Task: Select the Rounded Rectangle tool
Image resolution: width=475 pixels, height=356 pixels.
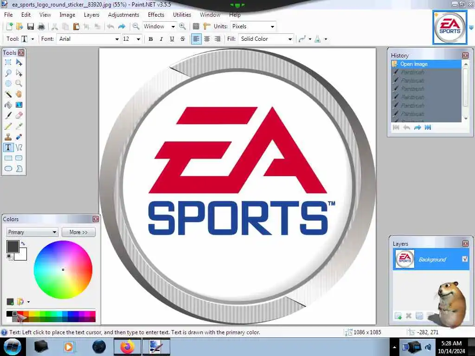Action: point(19,158)
